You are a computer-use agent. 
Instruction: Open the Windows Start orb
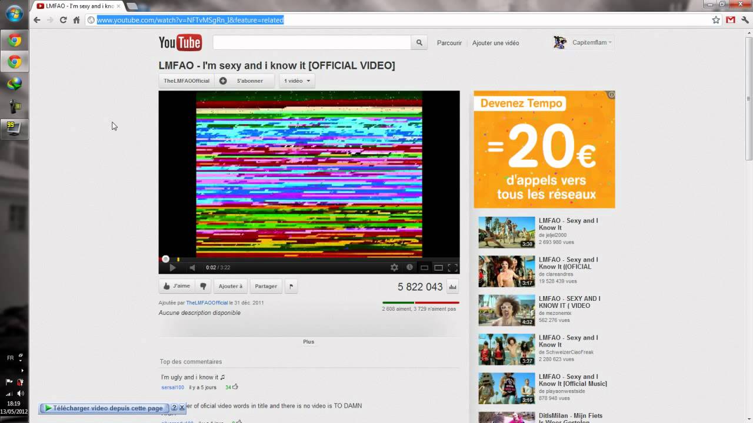[14, 13]
